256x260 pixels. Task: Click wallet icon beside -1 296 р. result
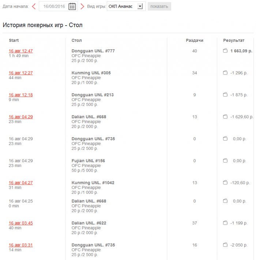pyautogui.click(x=225, y=73)
